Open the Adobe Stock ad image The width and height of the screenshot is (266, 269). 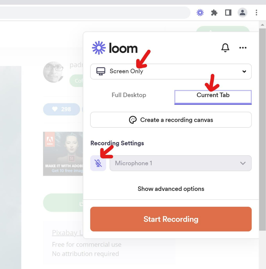[63, 154]
